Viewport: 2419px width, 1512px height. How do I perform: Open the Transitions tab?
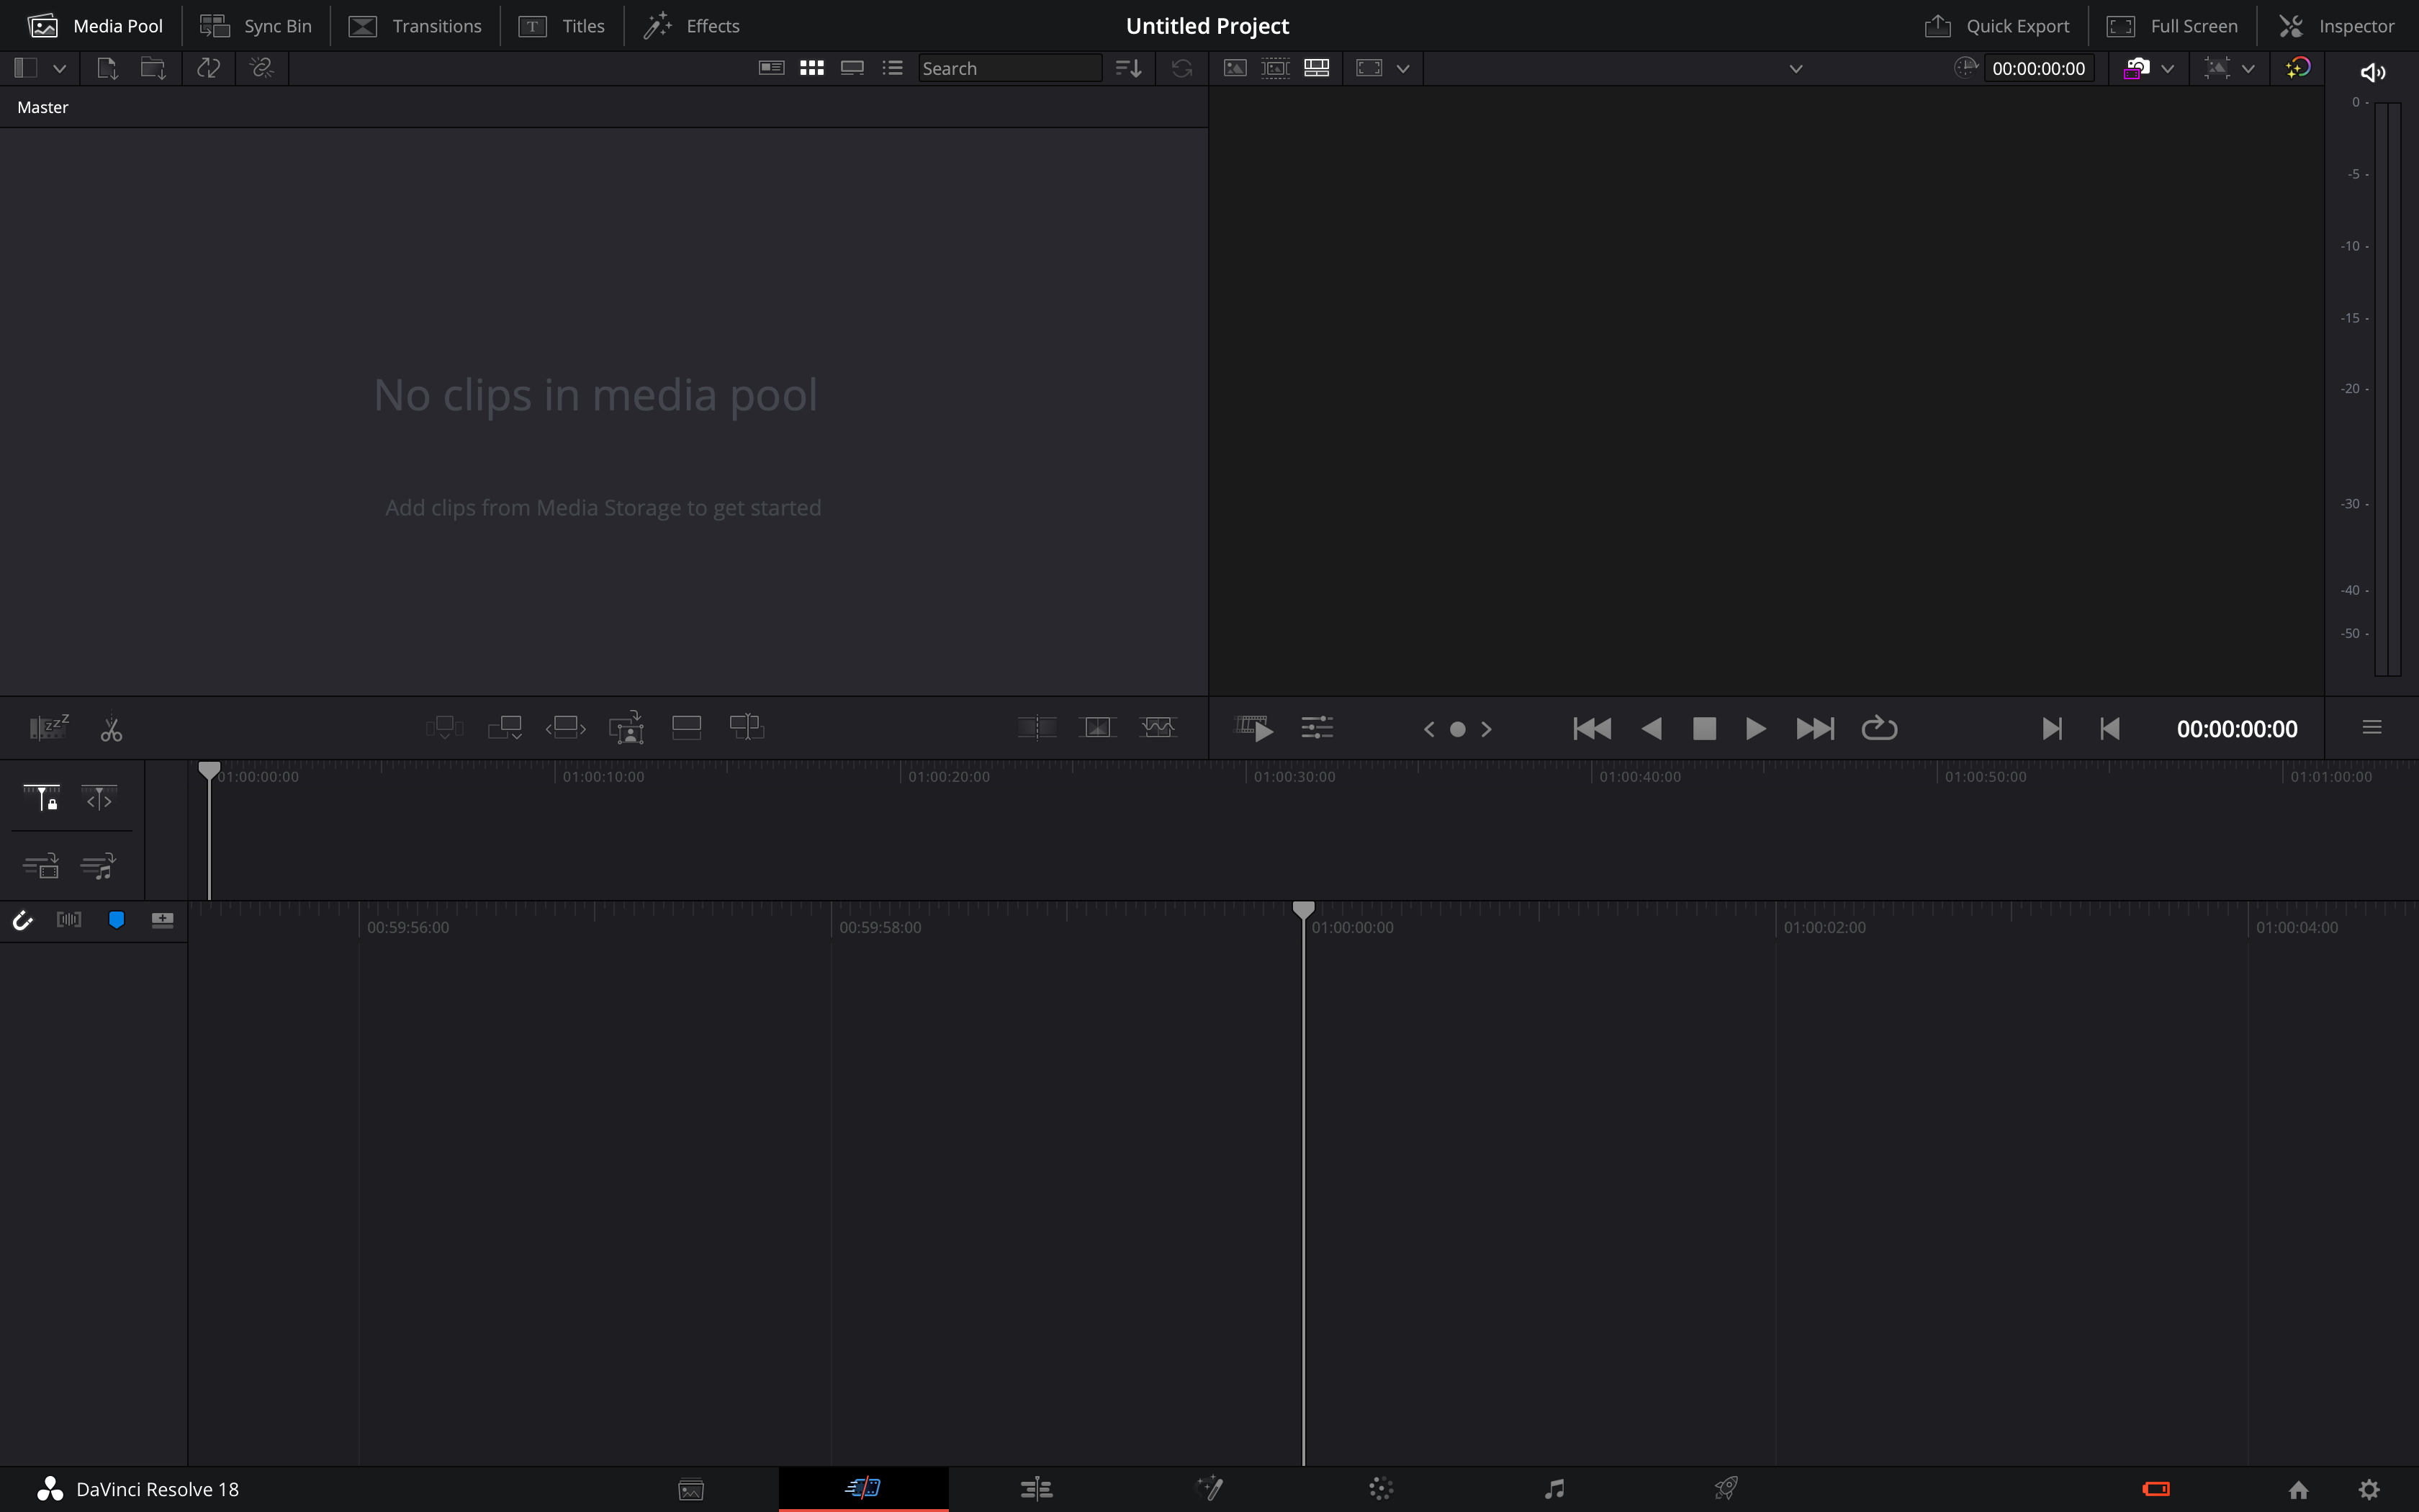415,26
